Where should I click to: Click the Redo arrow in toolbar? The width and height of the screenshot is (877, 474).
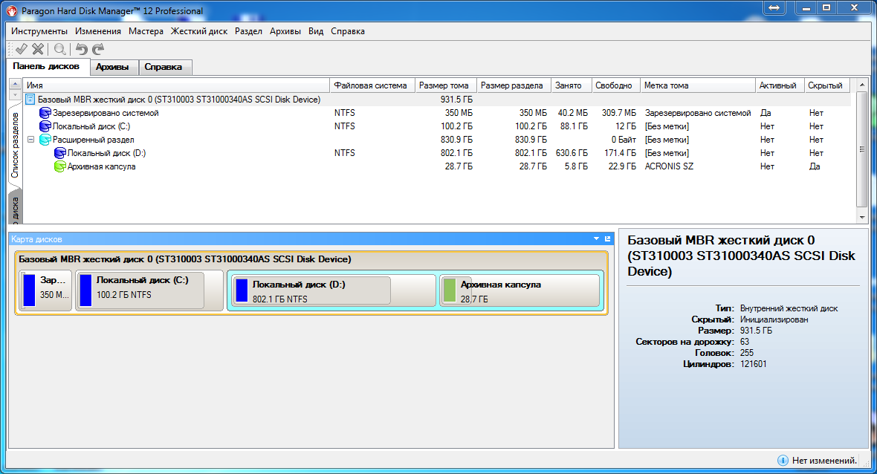(98, 49)
